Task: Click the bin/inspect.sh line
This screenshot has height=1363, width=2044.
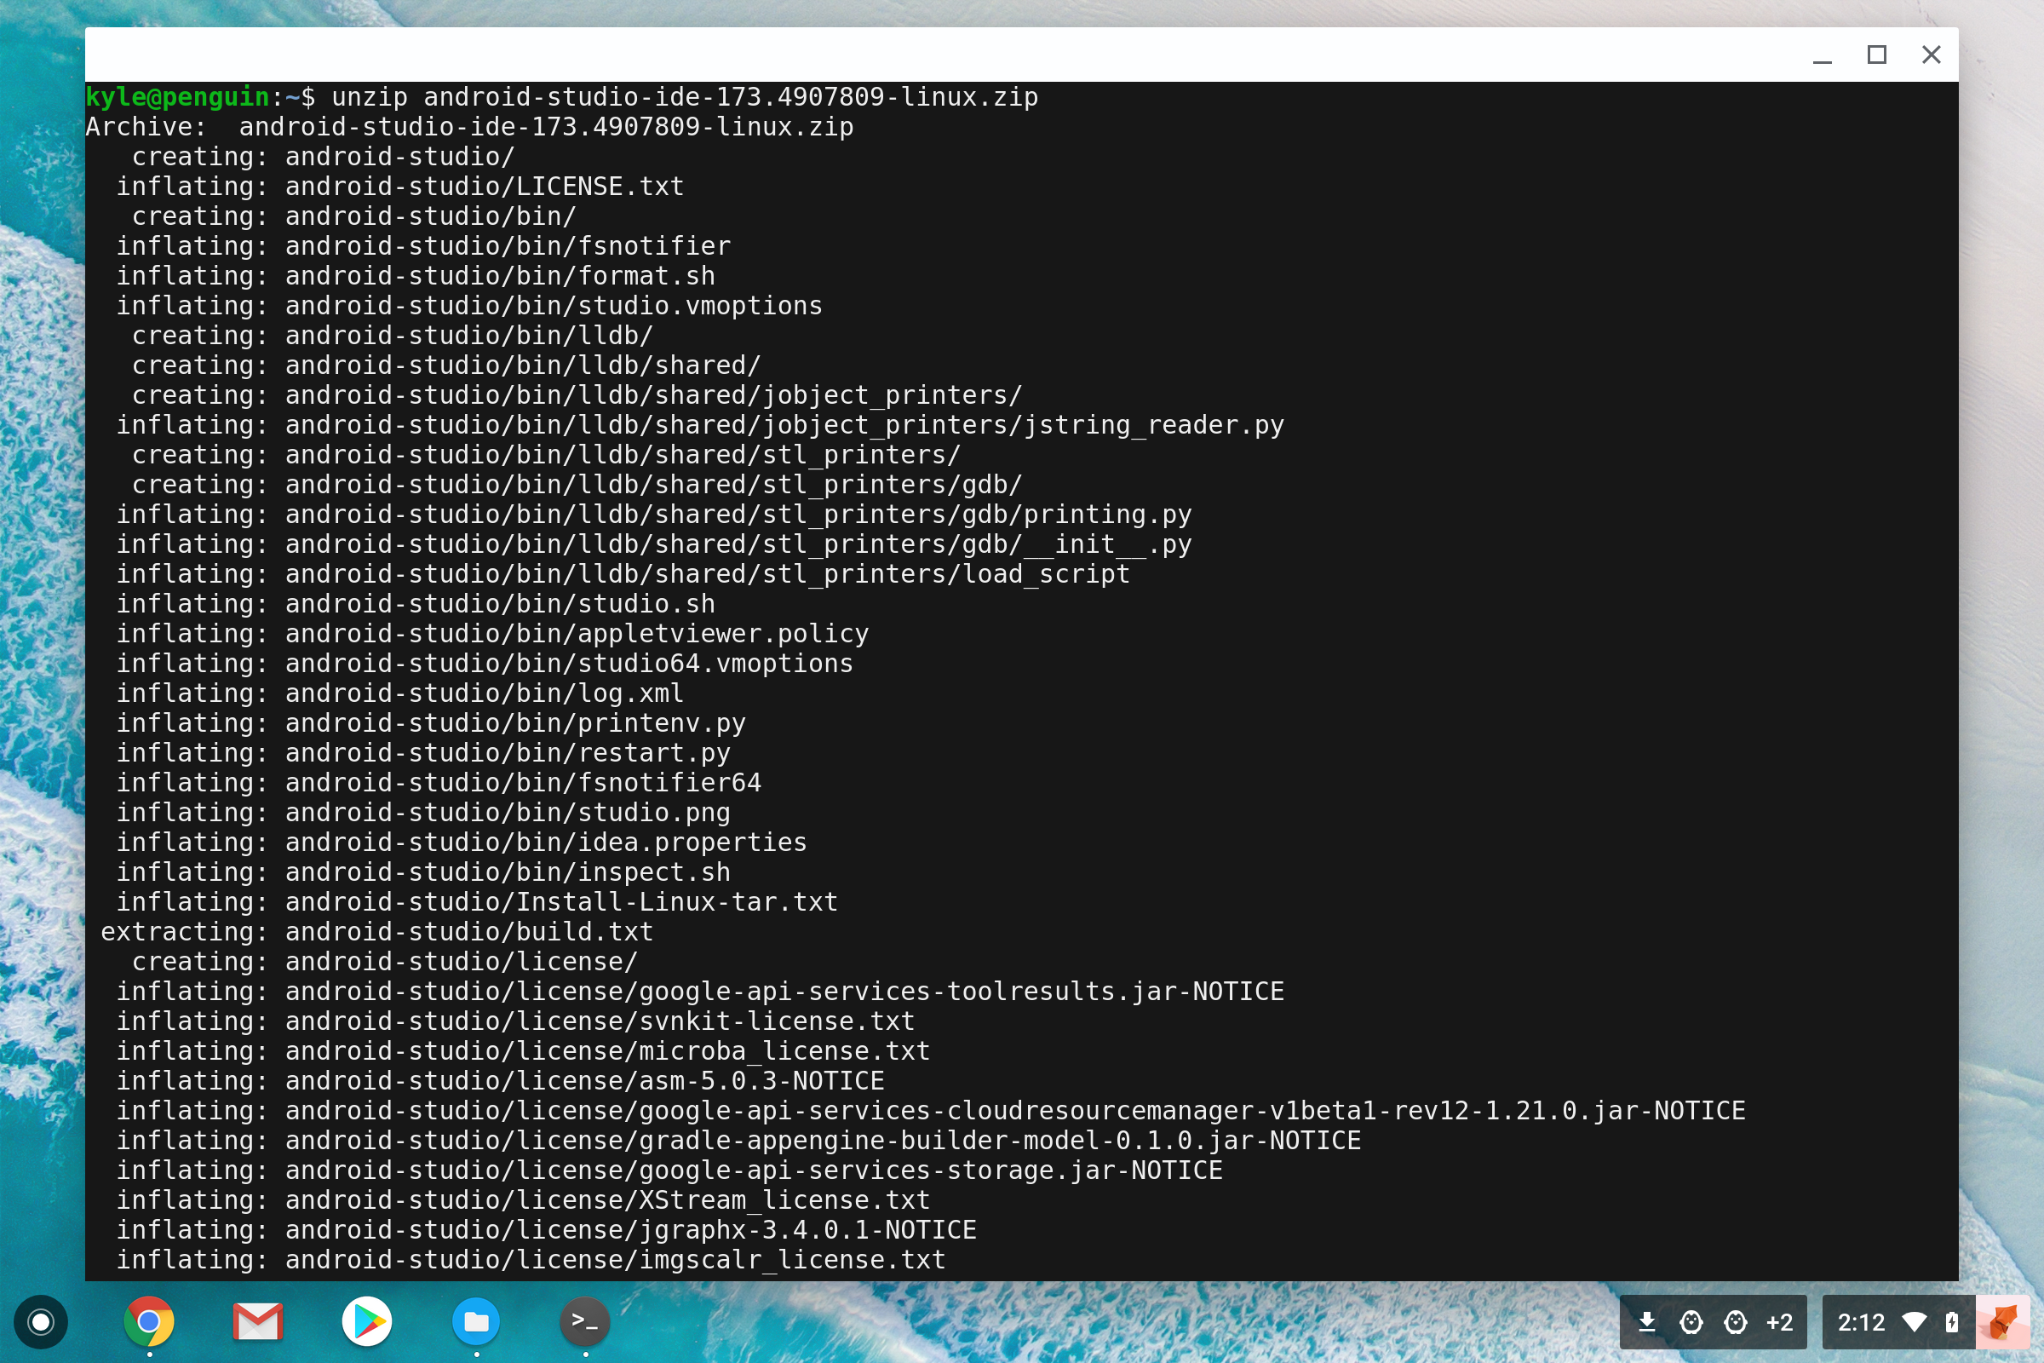Action: tap(424, 871)
